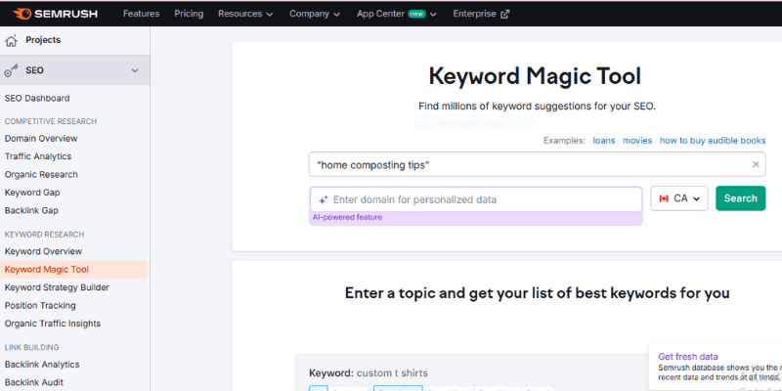Click the Projects home icon

(x=11, y=40)
